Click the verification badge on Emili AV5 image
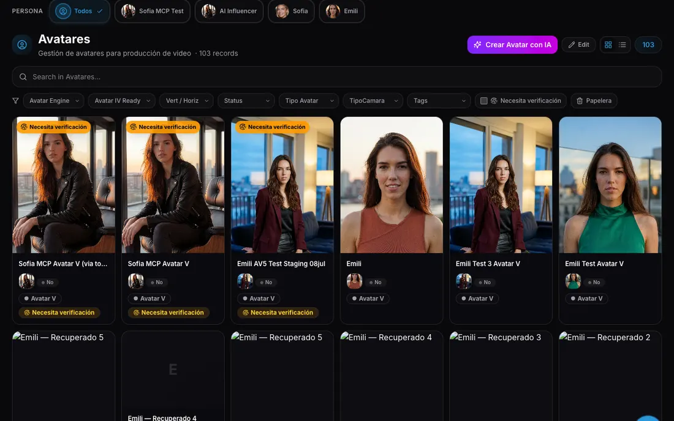The width and height of the screenshot is (674, 421). point(272,127)
